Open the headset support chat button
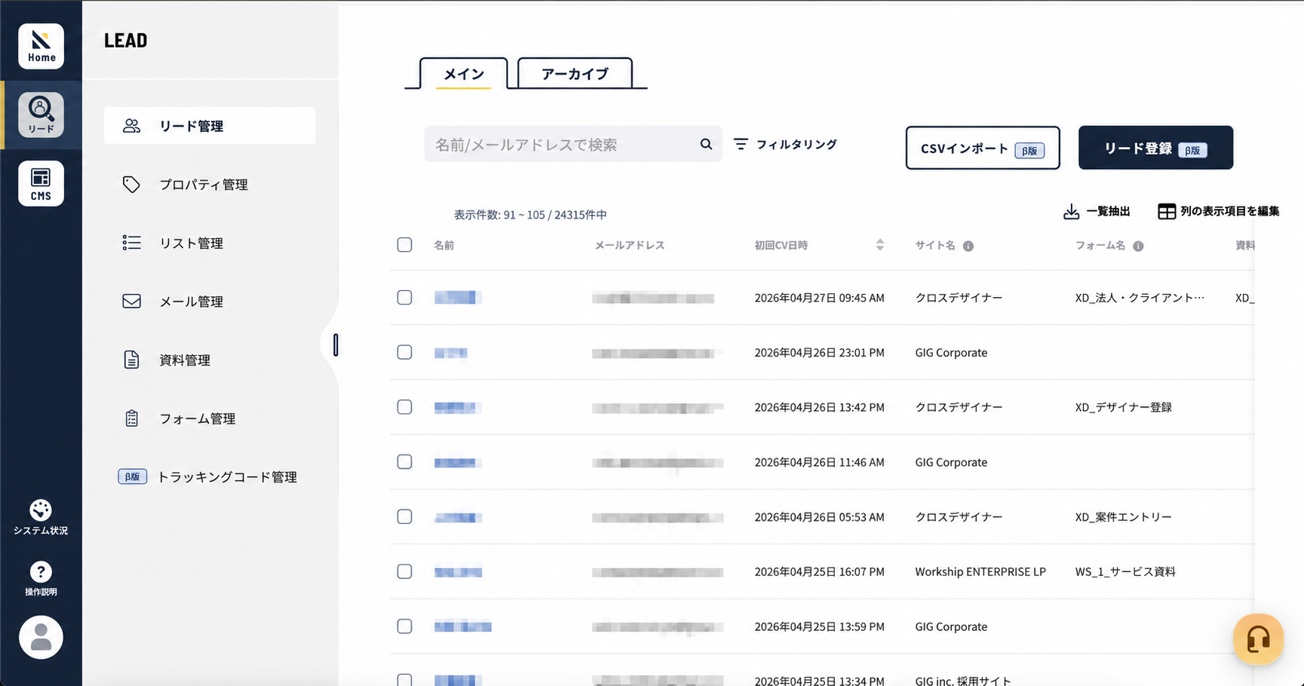This screenshot has height=686, width=1304. 1258,639
